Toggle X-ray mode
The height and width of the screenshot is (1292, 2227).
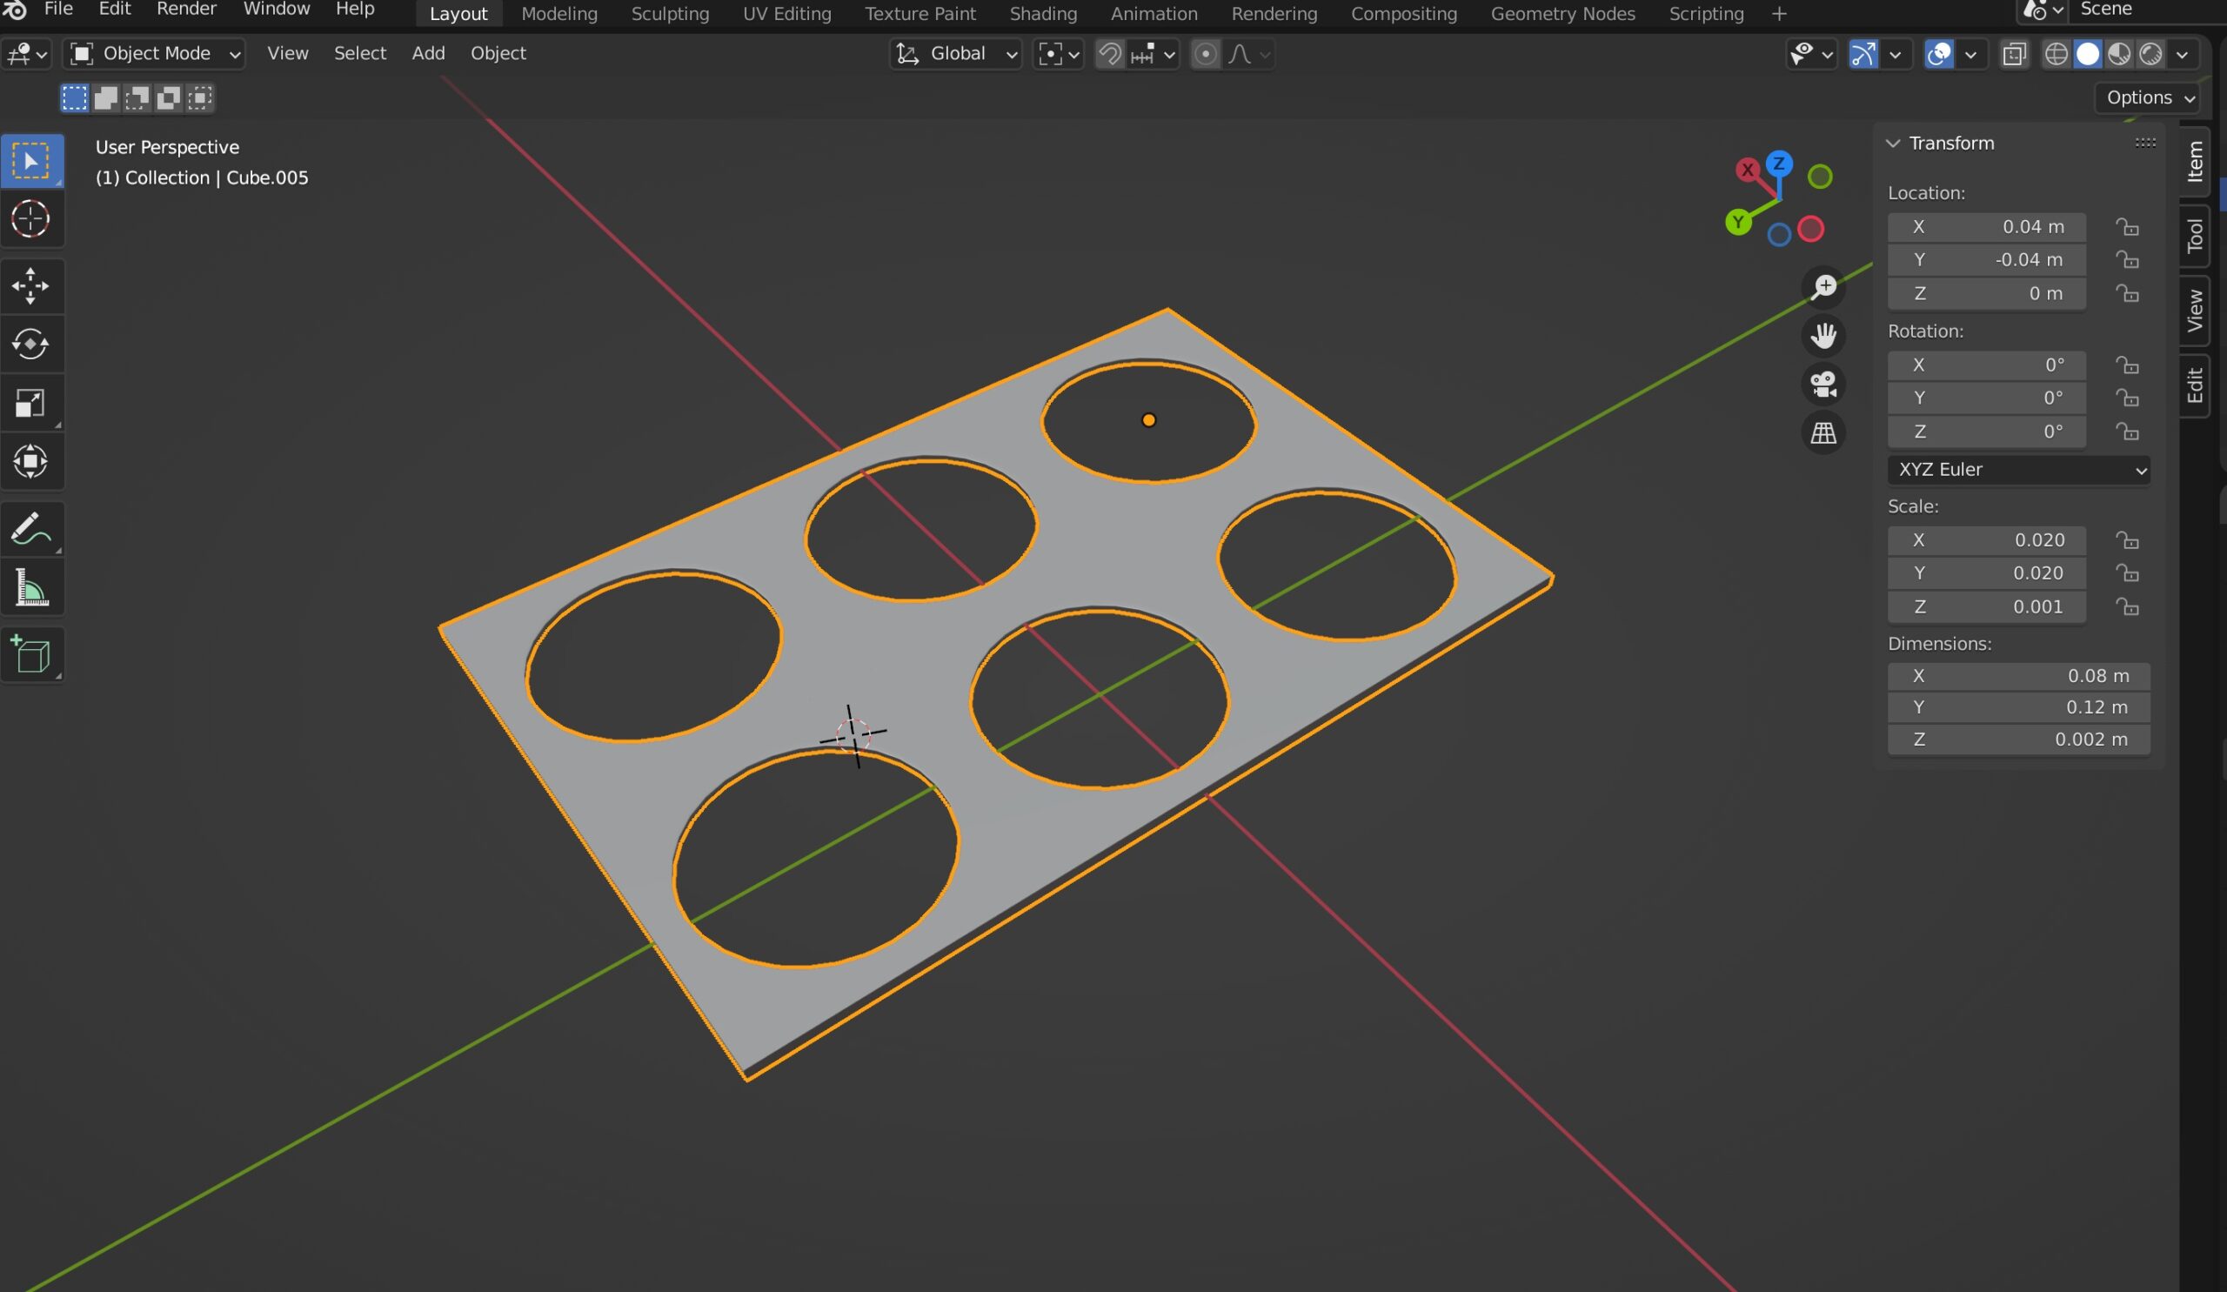2014,54
